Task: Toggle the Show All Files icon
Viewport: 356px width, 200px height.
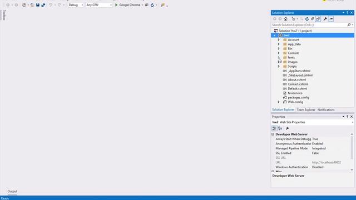Action: (x=318, y=19)
